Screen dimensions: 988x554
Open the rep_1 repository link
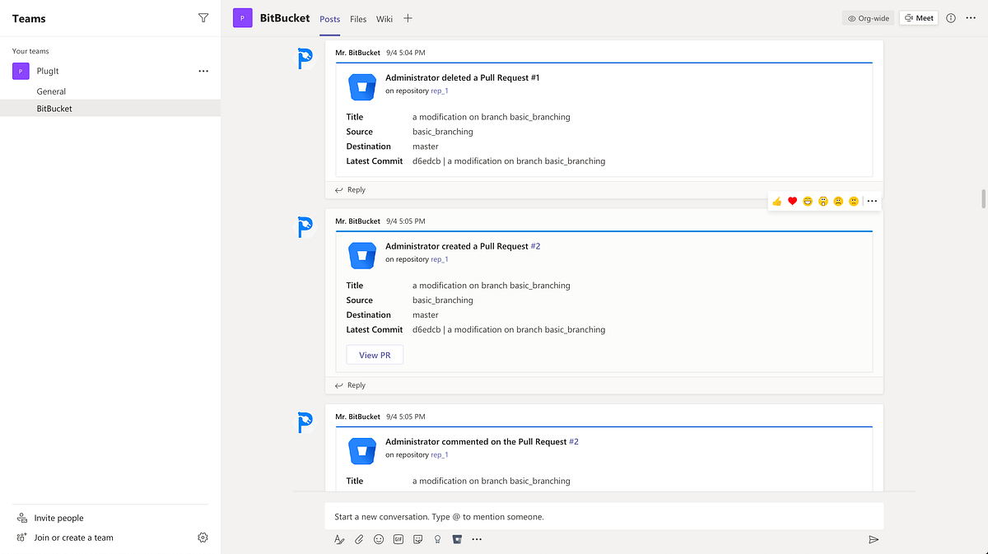(x=439, y=258)
